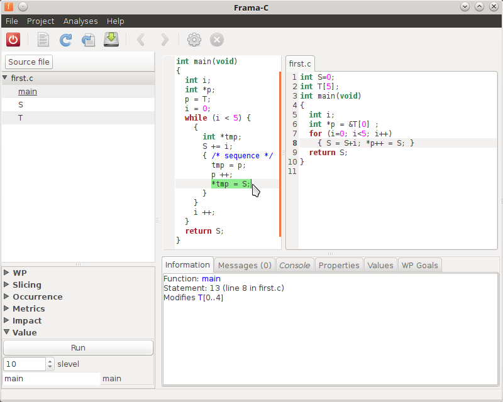Screen dimensions: 503x402
Task: Click the main entry point text field
Action: click(52, 379)
